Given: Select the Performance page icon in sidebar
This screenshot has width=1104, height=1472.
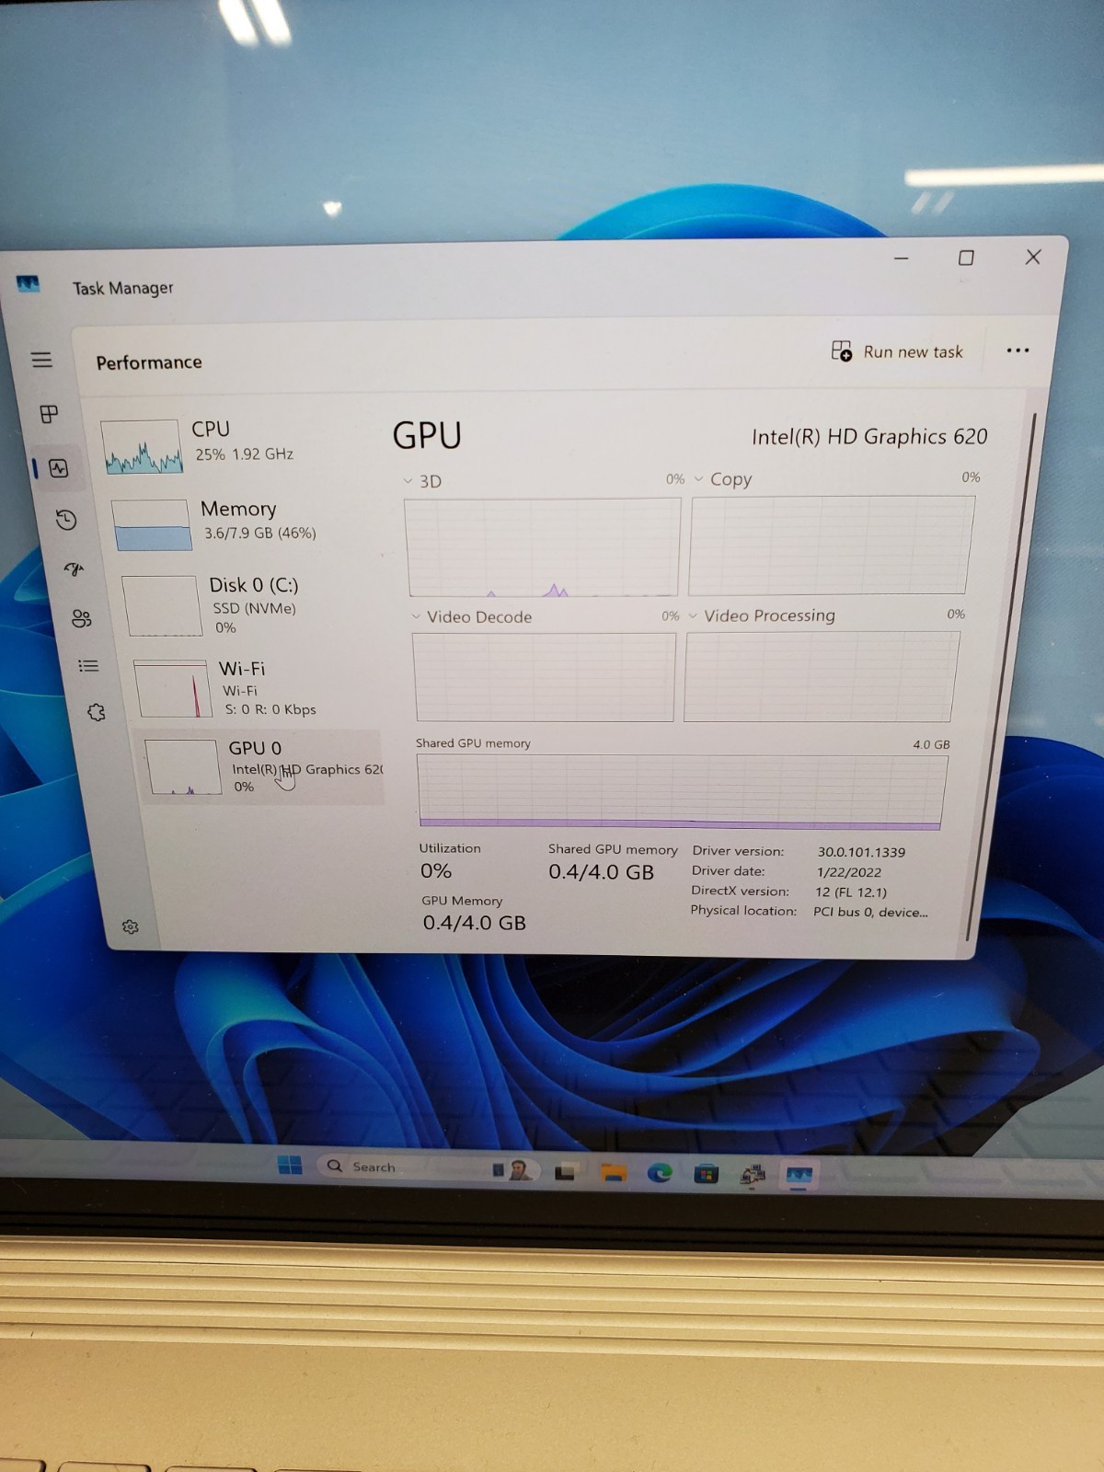Looking at the screenshot, I should pyautogui.click(x=59, y=468).
